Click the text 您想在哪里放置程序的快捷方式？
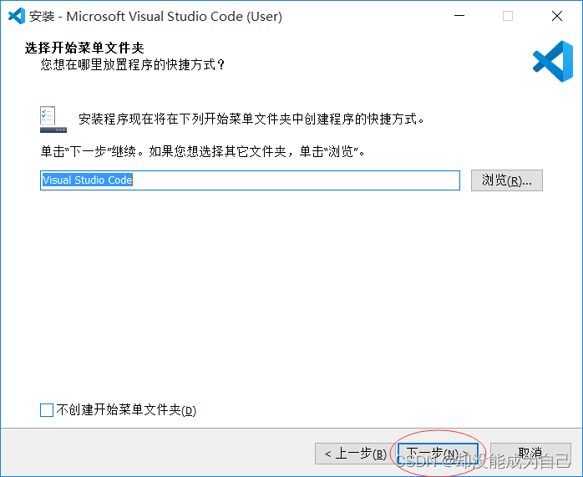 [x=133, y=64]
